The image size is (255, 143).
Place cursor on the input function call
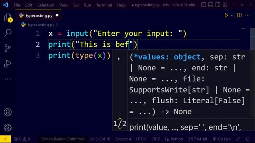click(77, 33)
